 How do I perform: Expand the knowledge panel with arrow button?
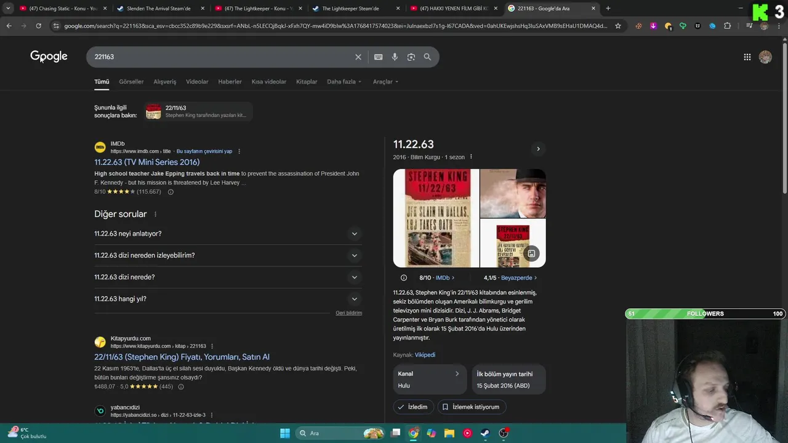538,149
